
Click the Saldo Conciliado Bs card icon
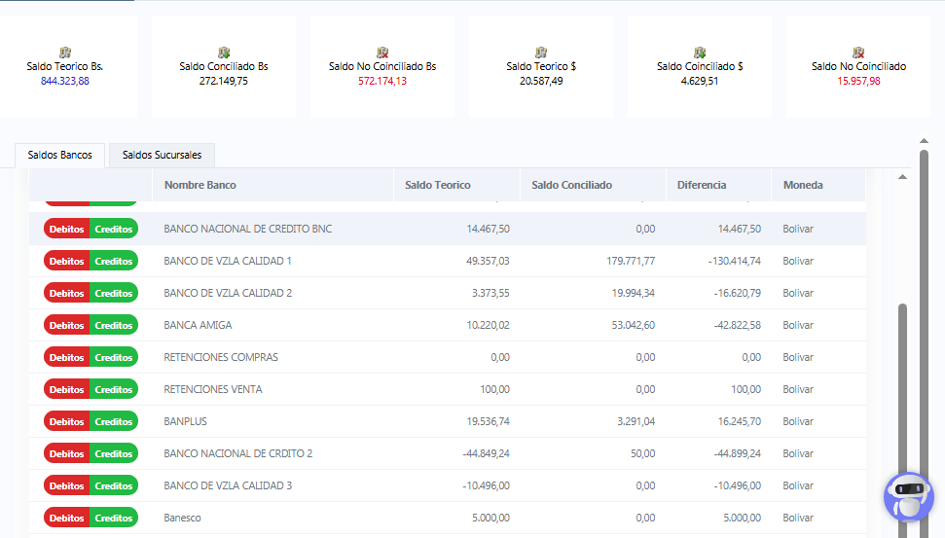(224, 53)
